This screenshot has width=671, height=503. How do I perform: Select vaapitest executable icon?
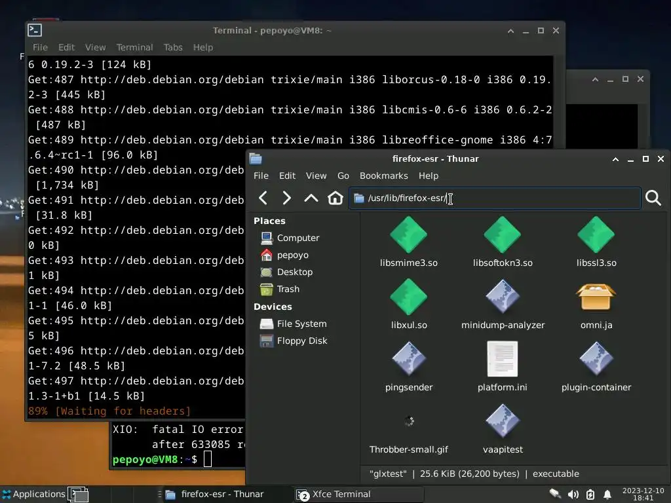503,421
